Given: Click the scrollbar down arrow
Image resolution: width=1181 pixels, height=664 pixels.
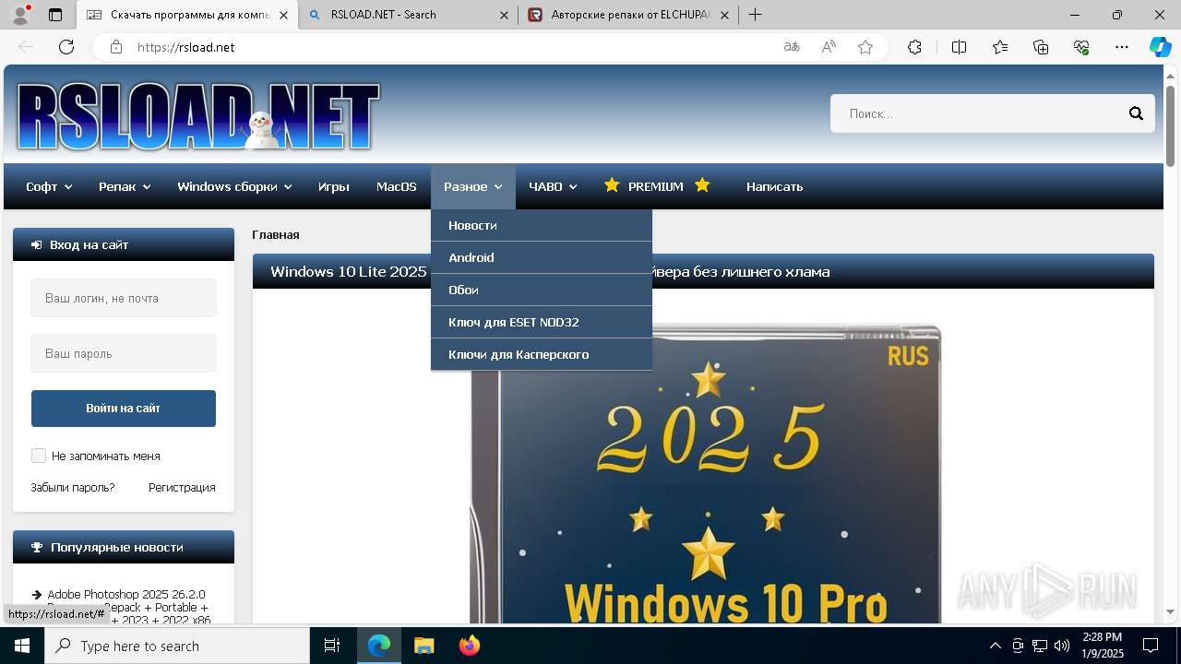Looking at the screenshot, I should (1171, 611).
